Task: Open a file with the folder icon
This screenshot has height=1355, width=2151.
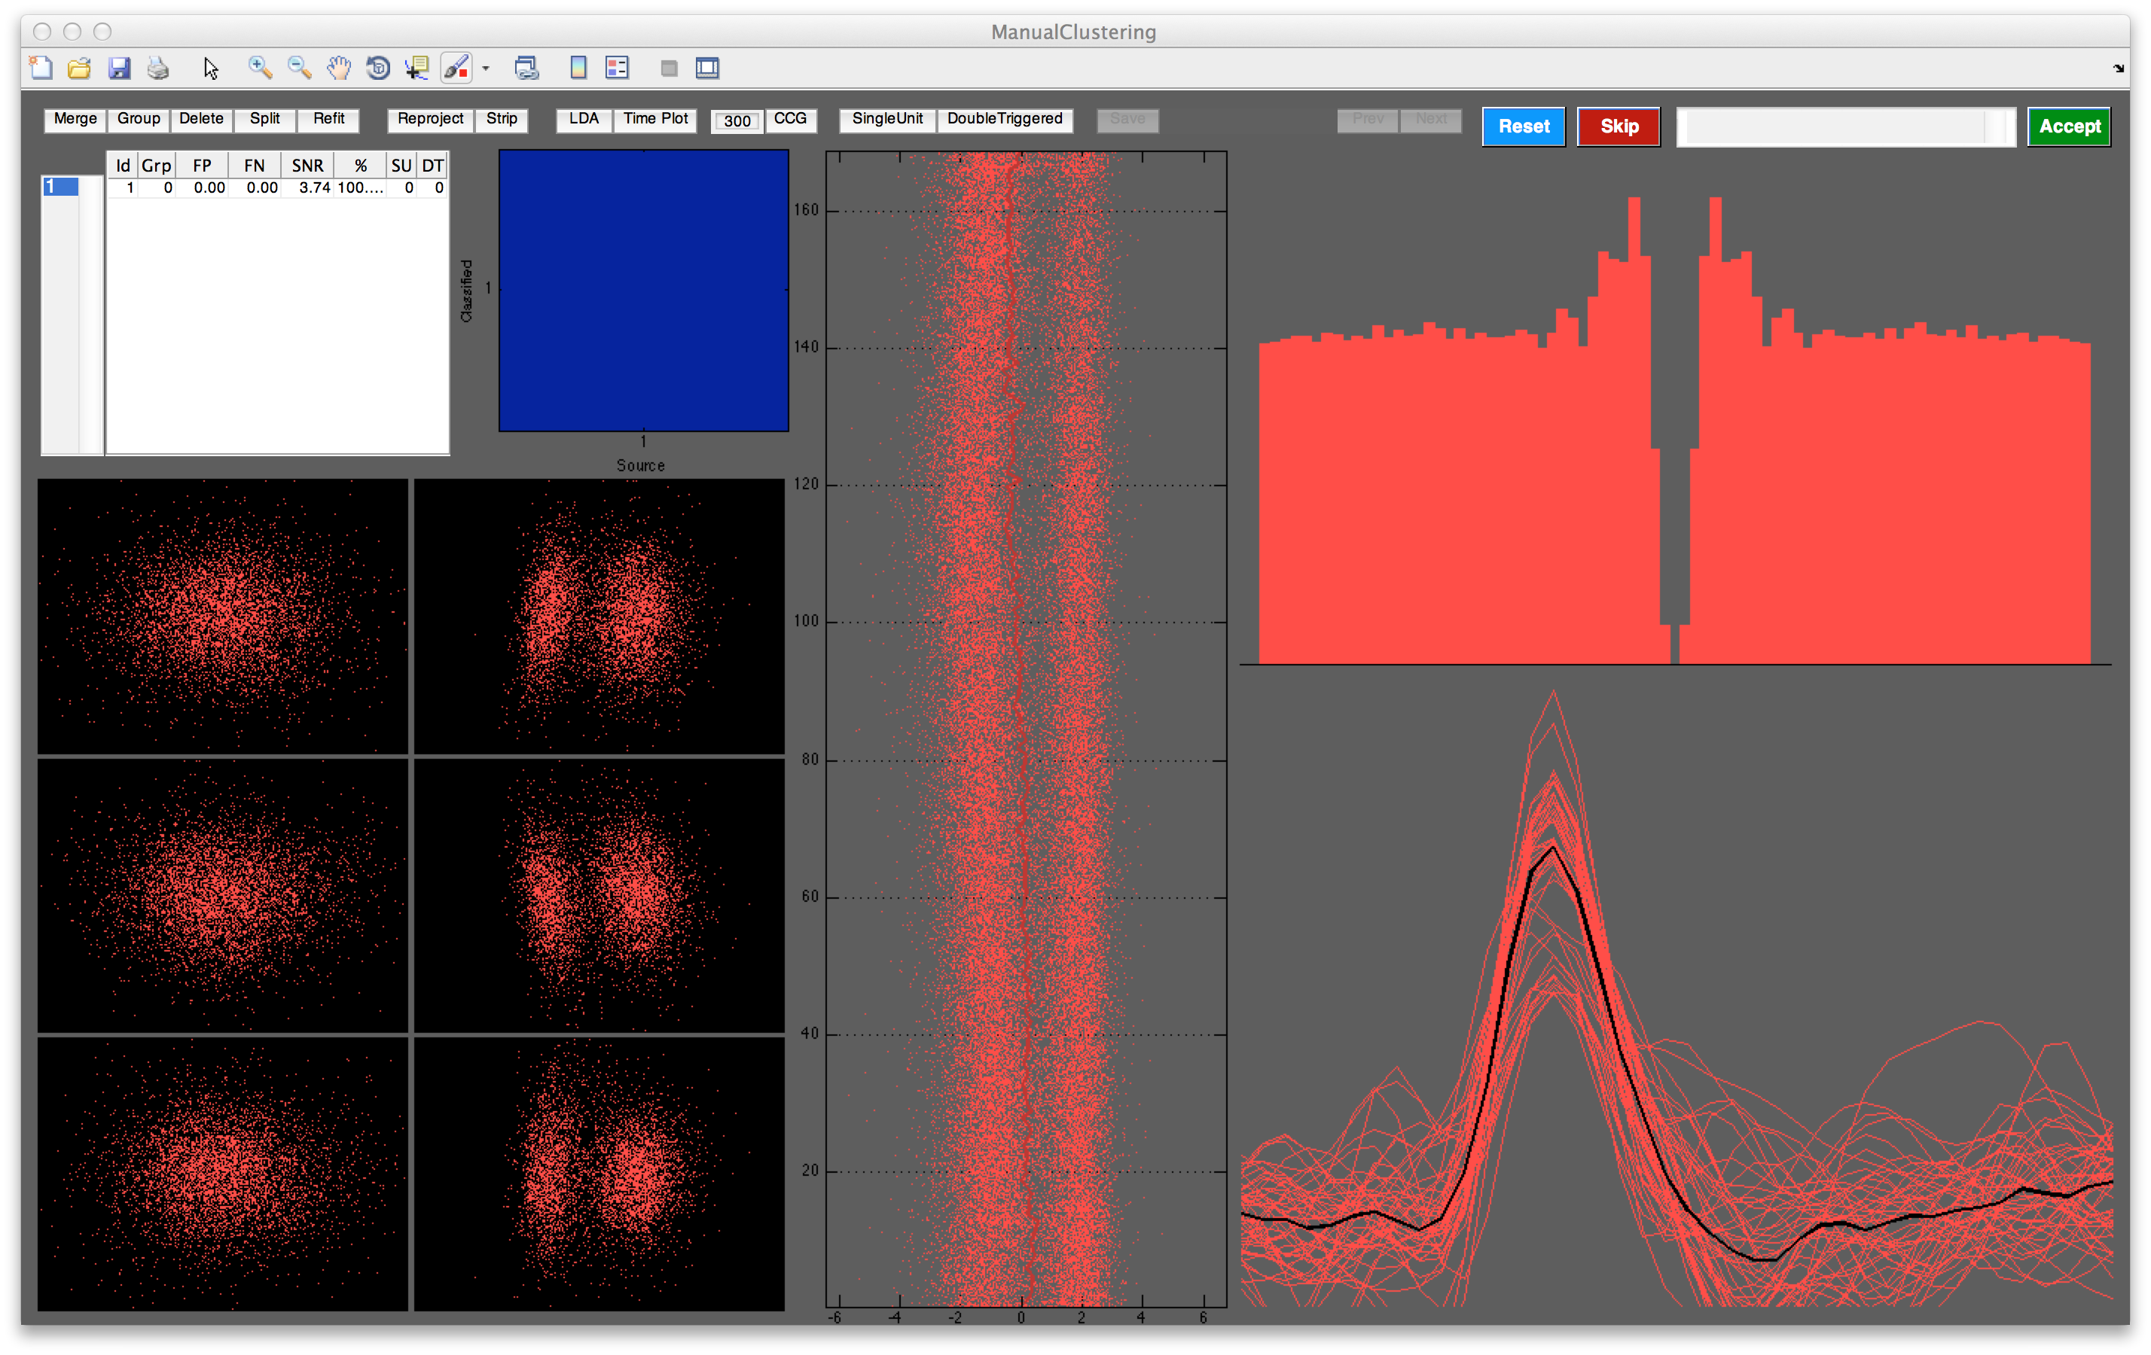Action: 80,68
